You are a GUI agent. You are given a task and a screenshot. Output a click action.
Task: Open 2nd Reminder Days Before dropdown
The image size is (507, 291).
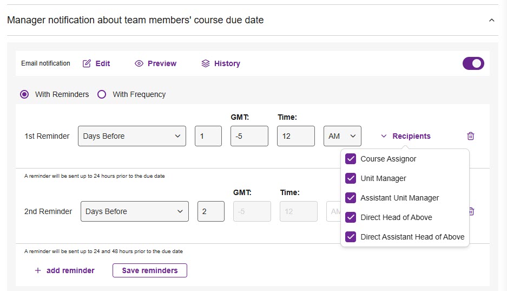[x=134, y=211]
